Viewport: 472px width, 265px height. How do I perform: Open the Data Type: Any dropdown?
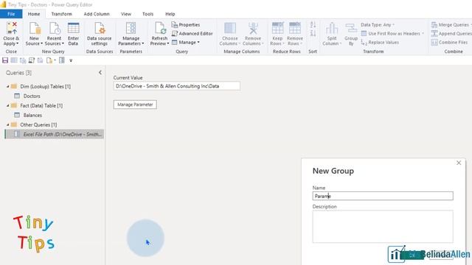coord(378,24)
